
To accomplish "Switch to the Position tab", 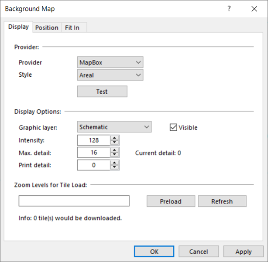I will (x=47, y=27).
